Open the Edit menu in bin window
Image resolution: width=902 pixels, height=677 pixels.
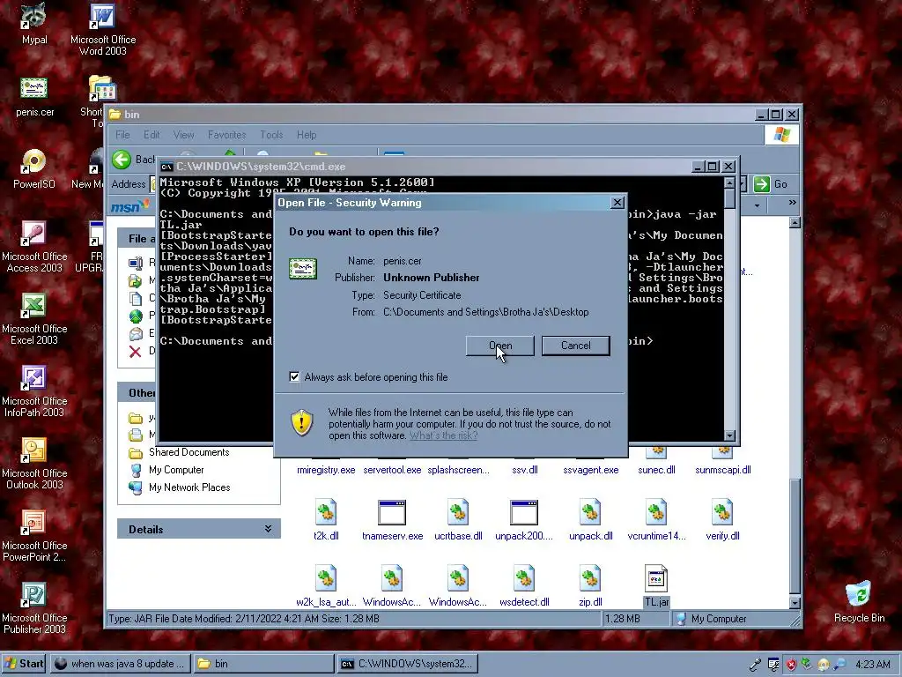(152, 135)
